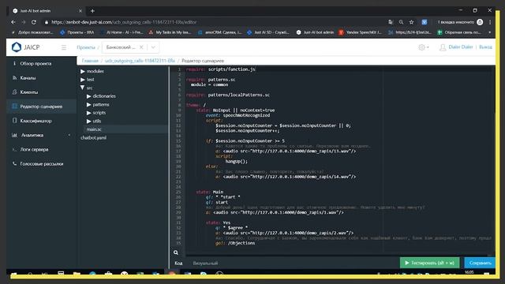Open 'Just-AI bot admin' bookmark
505x284 pixels.
tap(315, 32)
